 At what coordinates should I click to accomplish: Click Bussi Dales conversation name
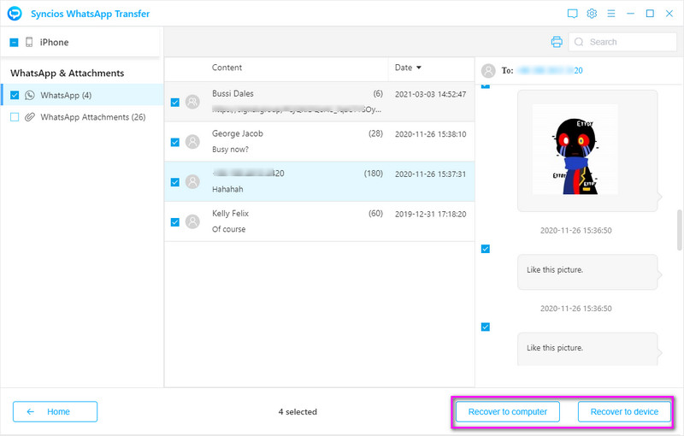(x=233, y=94)
